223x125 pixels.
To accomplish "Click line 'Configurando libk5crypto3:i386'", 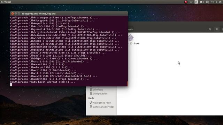I will (x=52, y=20).
